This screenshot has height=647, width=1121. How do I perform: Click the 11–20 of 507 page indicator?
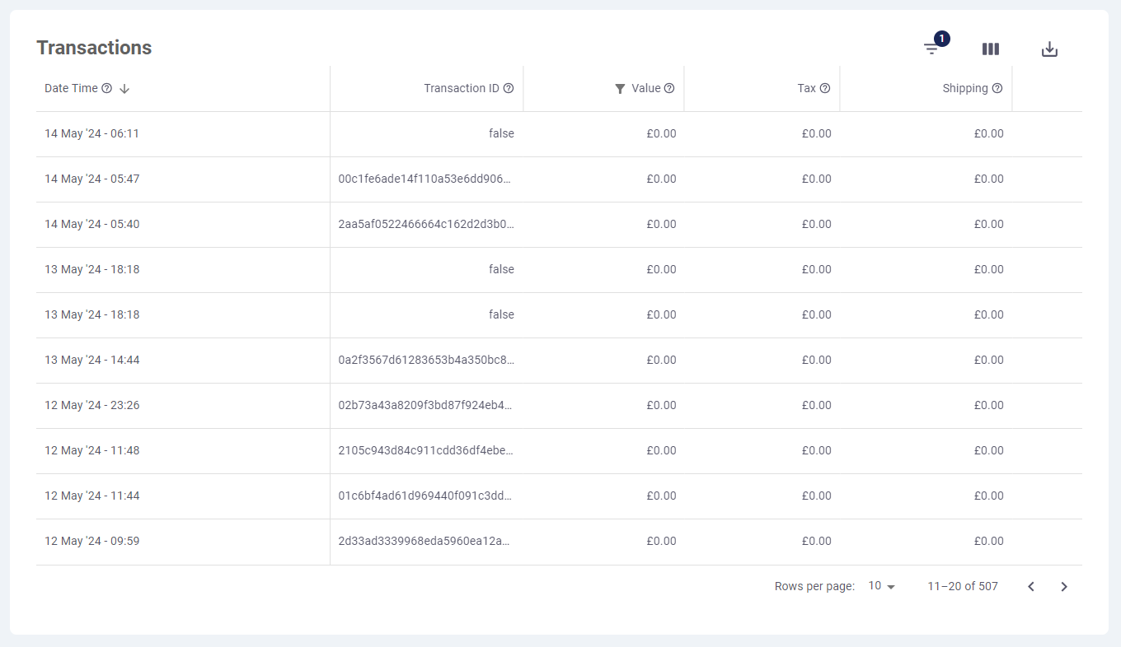pos(962,586)
